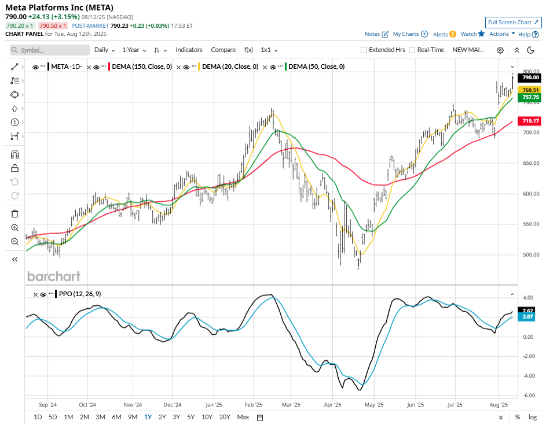Select the shapes drawing tool

pos(14,95)
